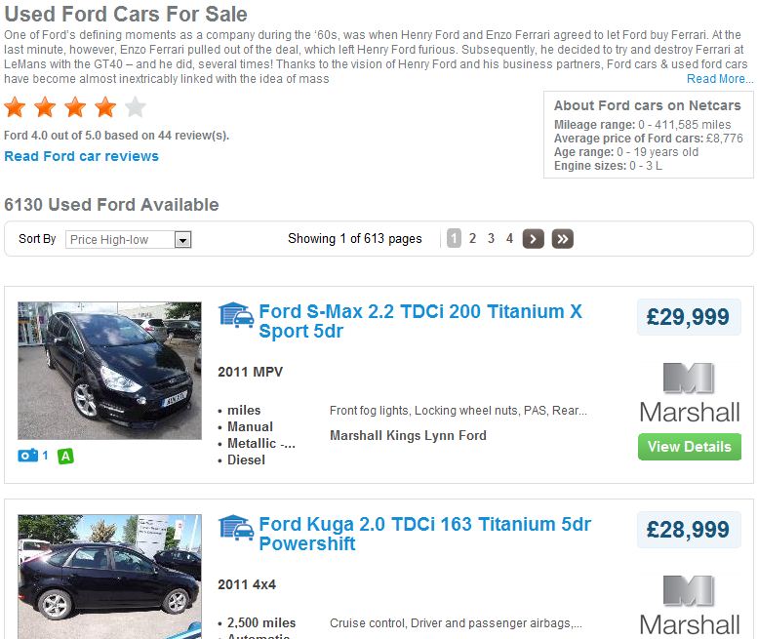
Task: Jump to last page double-arrow button
Action: (x=562, y=239)
